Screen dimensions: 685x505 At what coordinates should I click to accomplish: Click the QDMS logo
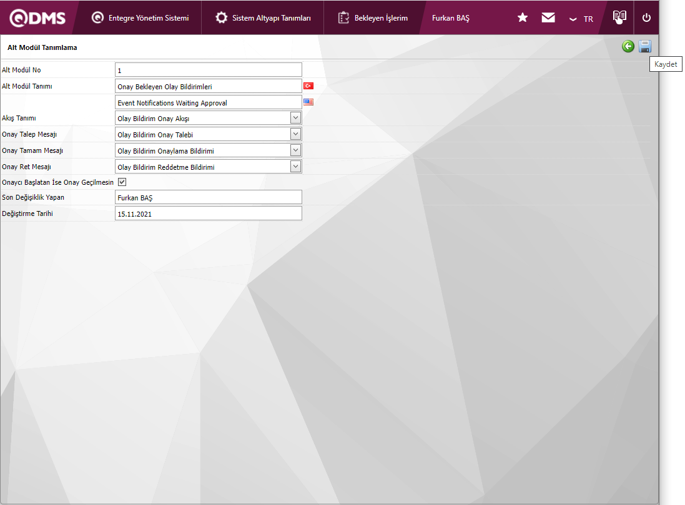37,18
